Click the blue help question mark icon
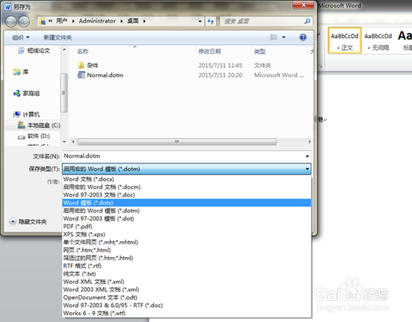This screenshot has height=322, width=412. click(303, 37)
